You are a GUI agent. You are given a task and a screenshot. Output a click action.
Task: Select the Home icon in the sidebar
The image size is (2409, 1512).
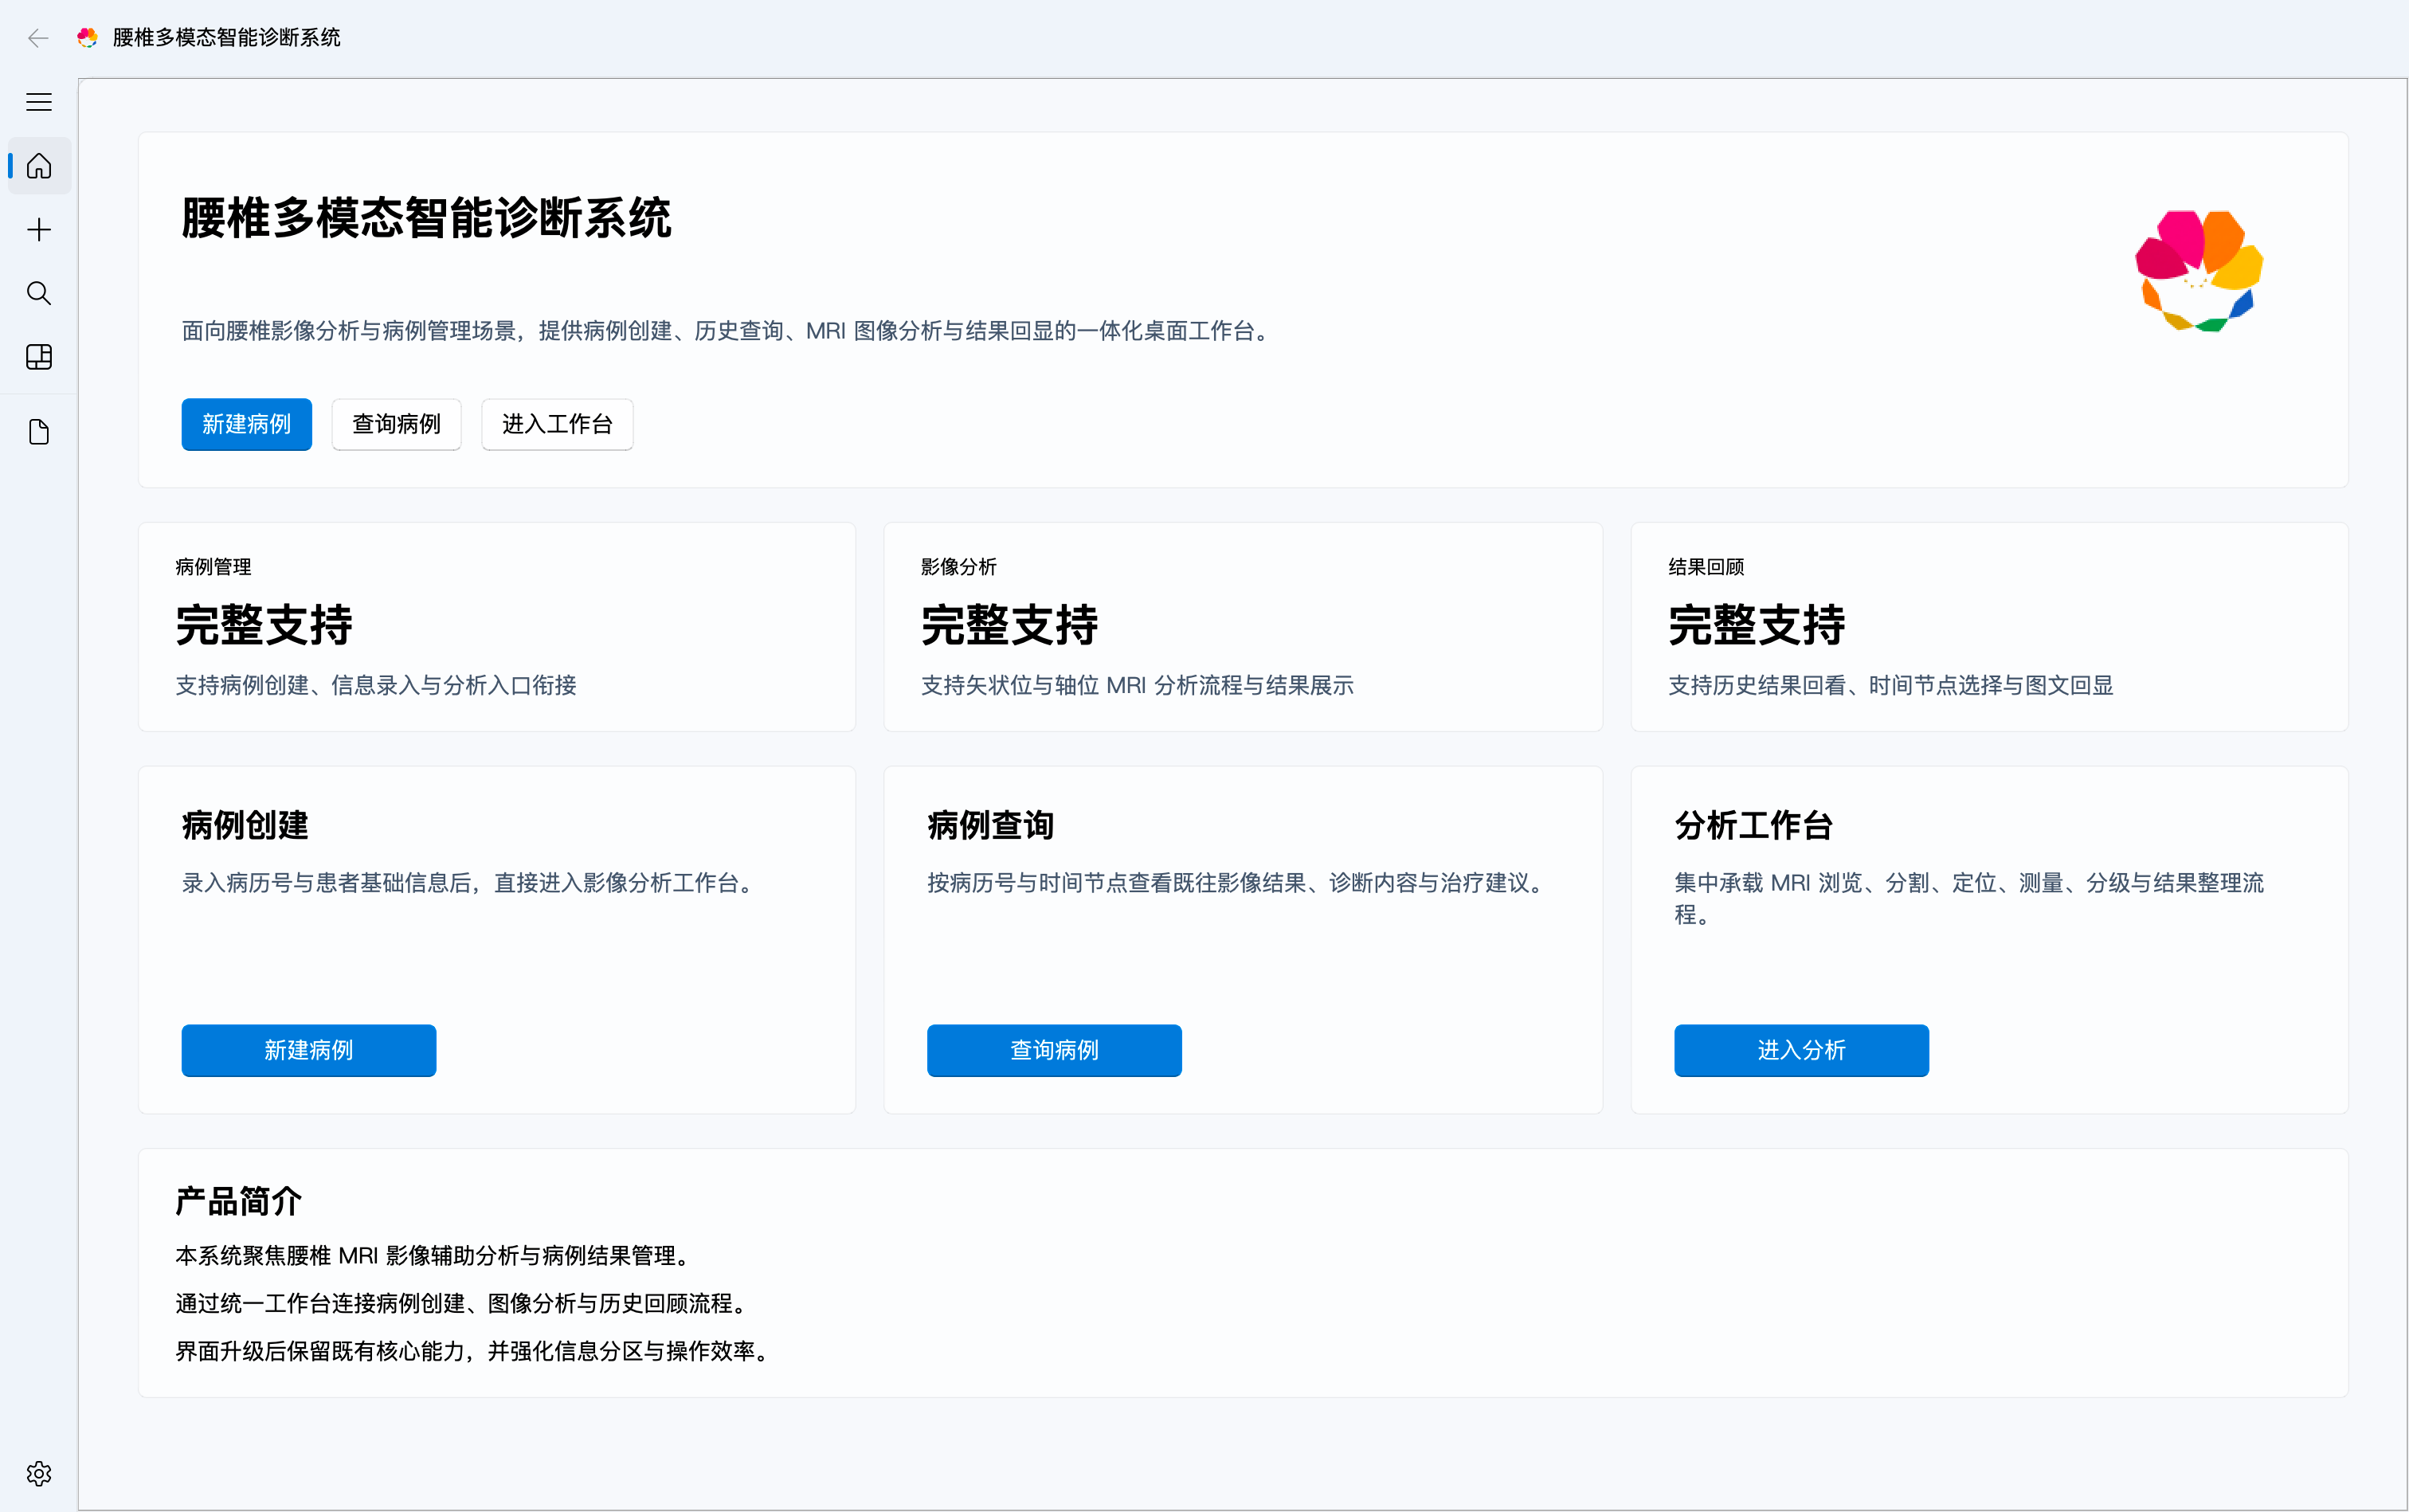pyautogui.click(x=39, y=165)
